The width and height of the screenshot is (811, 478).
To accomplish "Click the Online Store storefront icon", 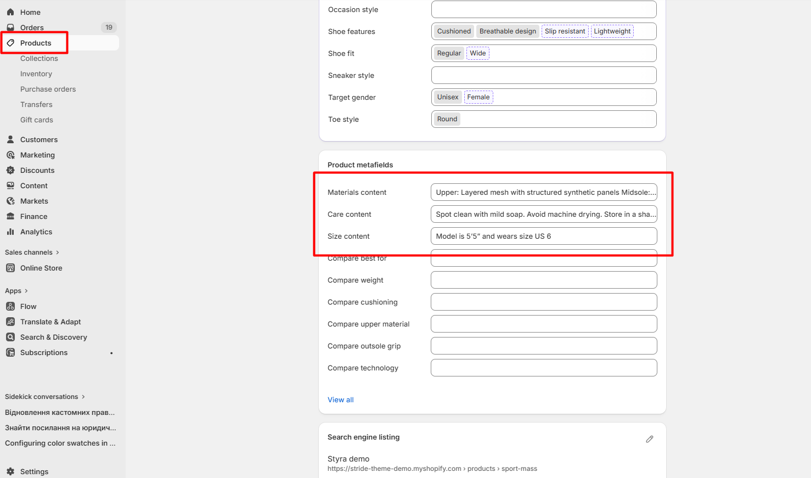I will (x=10, y=268).
